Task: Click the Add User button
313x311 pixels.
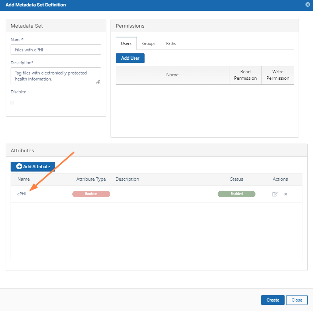Action: (130, 58)
